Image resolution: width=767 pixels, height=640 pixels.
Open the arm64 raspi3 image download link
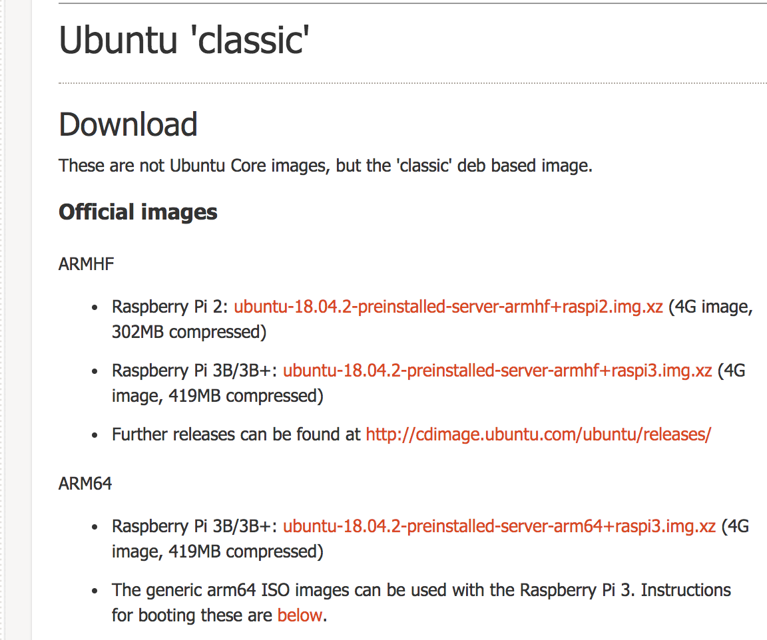tap(498, 526)
